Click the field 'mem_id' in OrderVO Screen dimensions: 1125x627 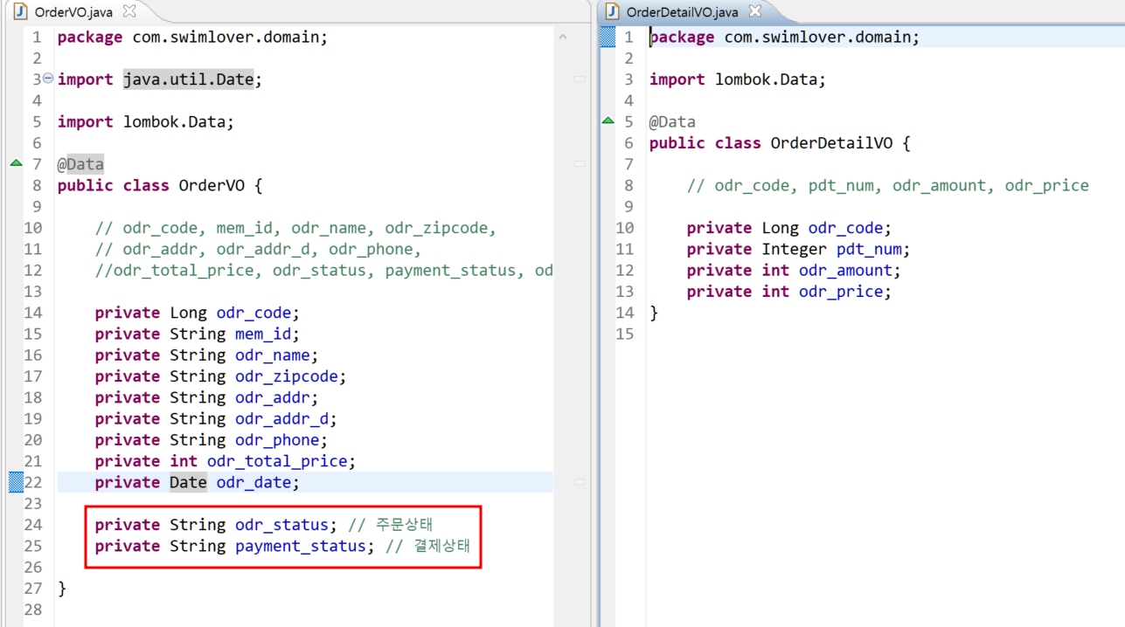263,334
